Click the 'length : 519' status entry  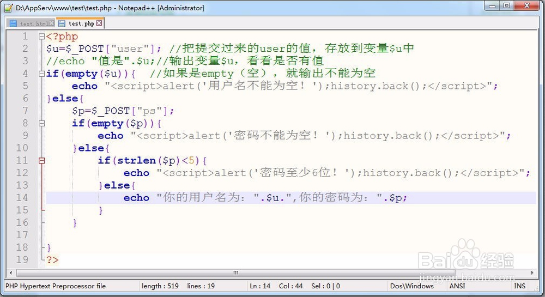160,286
